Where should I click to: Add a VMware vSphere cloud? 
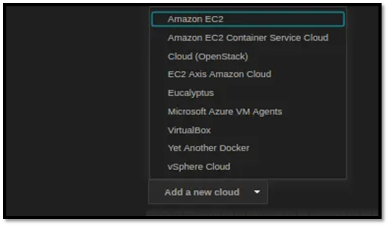pos(198,167)
